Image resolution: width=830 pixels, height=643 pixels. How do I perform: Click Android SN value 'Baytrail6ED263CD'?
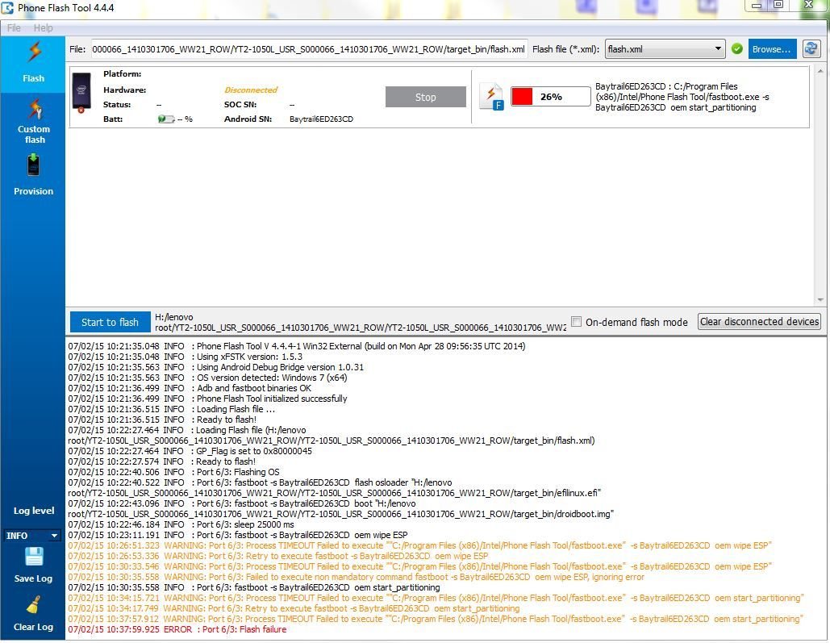coord(321,119)
